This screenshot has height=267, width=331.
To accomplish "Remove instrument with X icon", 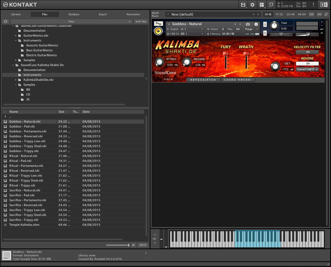I will [x=322, y=22].
